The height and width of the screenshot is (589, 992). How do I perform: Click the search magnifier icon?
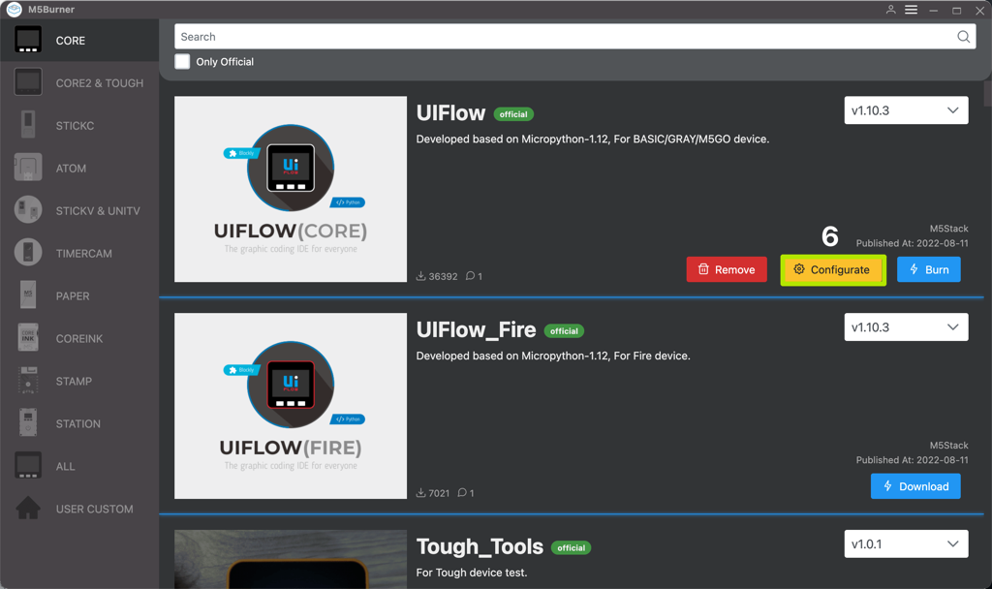click(x=964, y=37)
